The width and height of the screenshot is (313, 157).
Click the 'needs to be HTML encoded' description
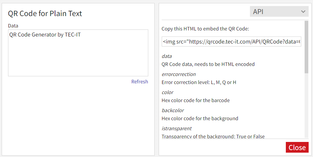[208, 64]
